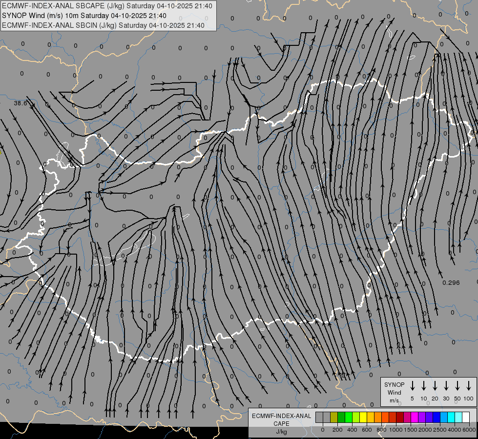Click the 2000 label on CAPE scale

[x=425, y=430]
